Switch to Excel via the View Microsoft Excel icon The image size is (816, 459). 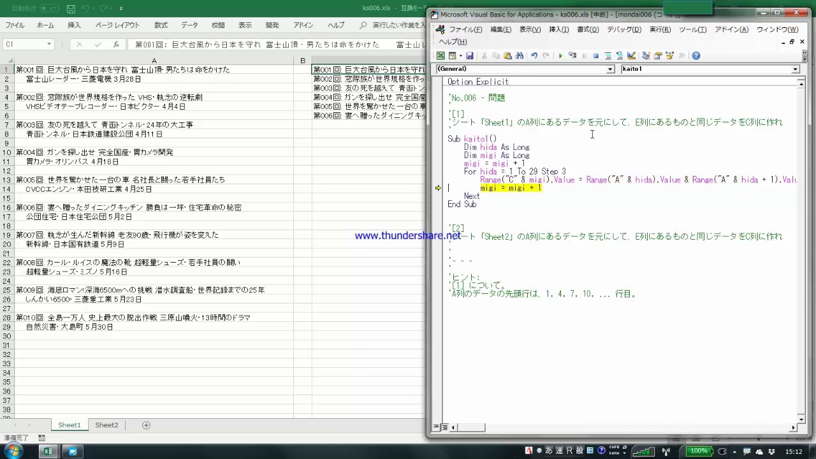tap(441, 56)
